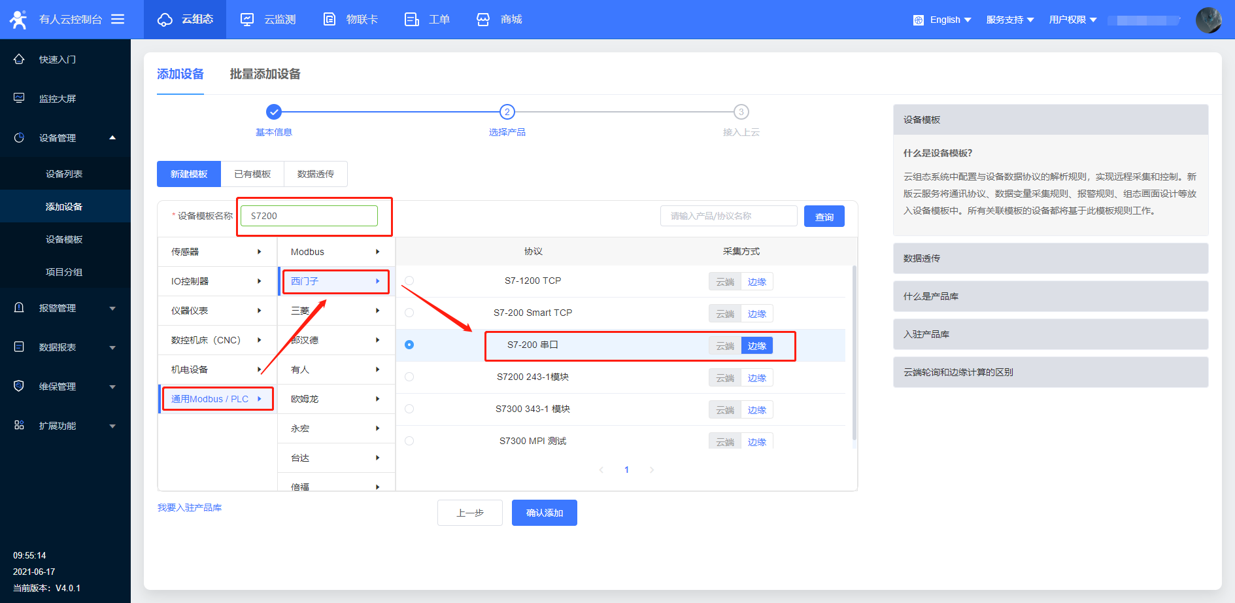Open the 工单 work order icon
This screenshot has width=1235, height=603.
[412, 20]
